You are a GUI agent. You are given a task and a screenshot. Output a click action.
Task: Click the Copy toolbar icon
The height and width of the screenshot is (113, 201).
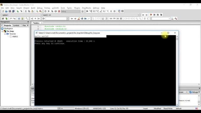click(29, 11)
